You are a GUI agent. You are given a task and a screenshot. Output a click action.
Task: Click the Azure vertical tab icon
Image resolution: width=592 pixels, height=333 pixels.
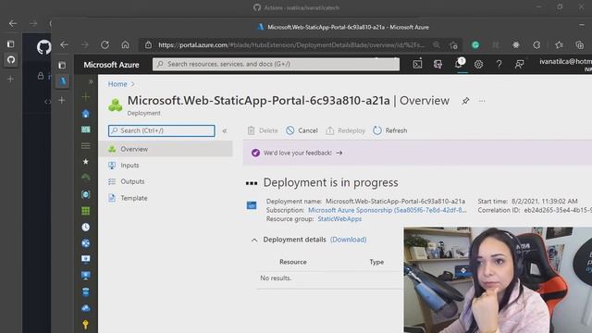click(x=62, y=81)
